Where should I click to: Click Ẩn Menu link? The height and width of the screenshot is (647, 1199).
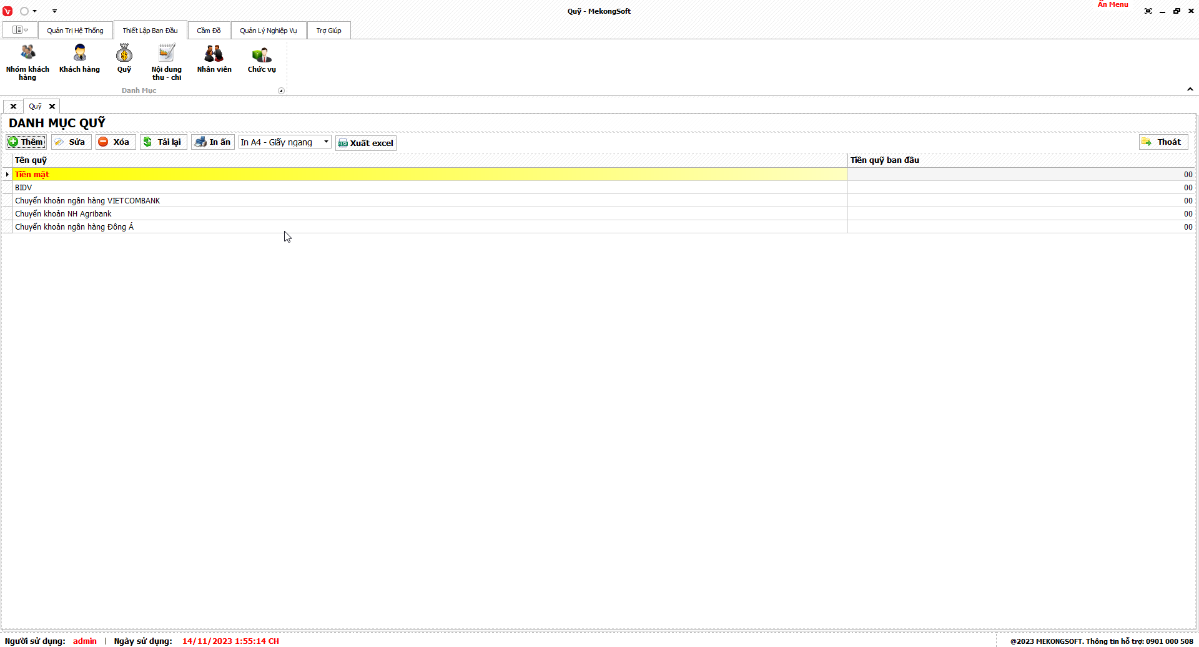coord(1113,4)
